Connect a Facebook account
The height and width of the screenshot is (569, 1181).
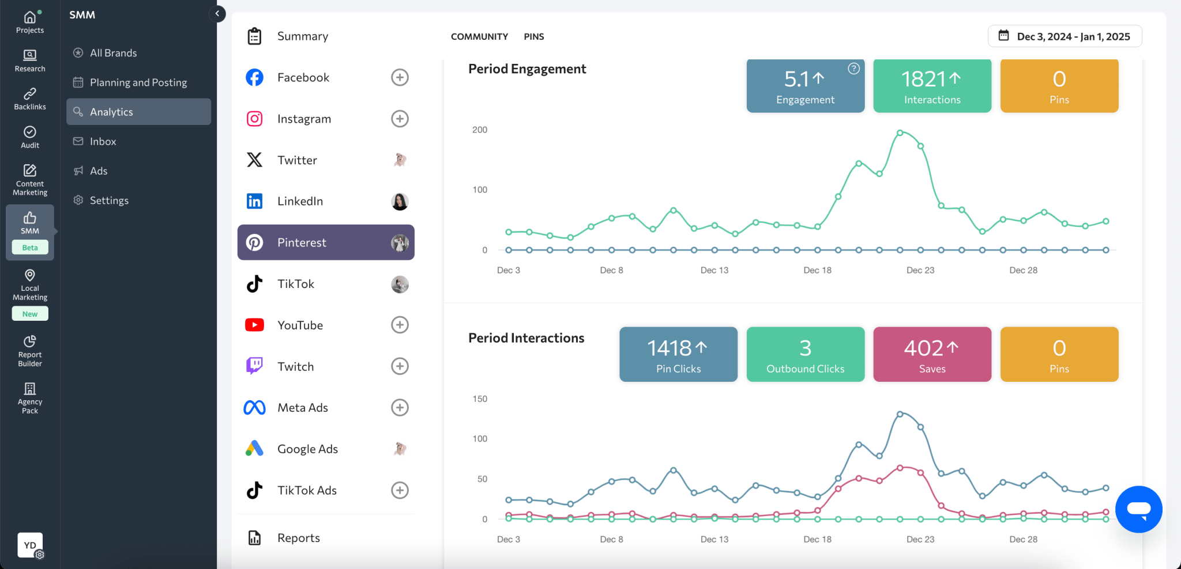pos(400,77)
